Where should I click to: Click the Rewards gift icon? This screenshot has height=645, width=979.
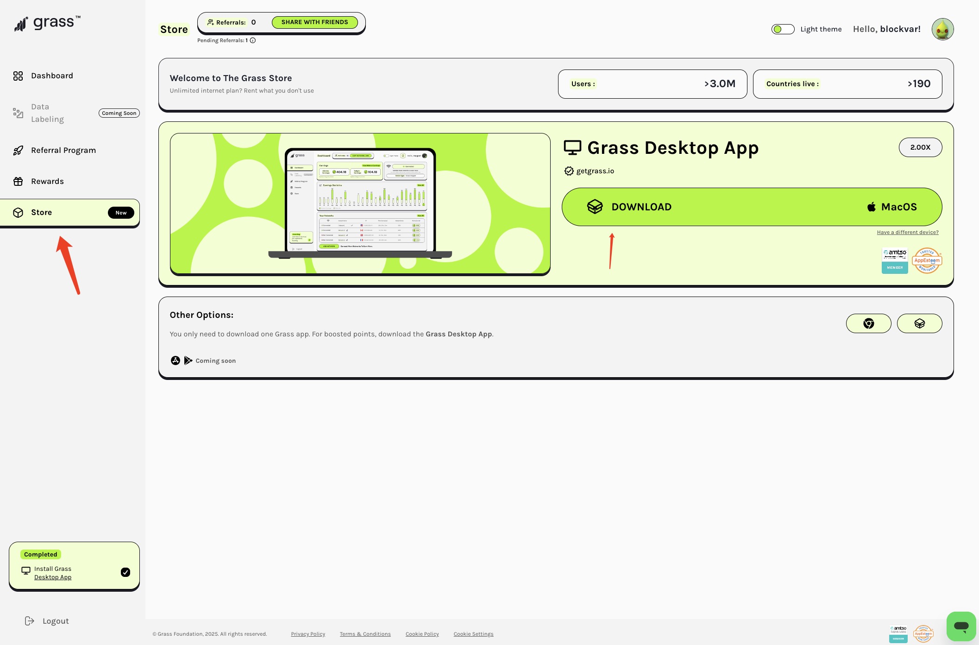[x=18, y=182]
